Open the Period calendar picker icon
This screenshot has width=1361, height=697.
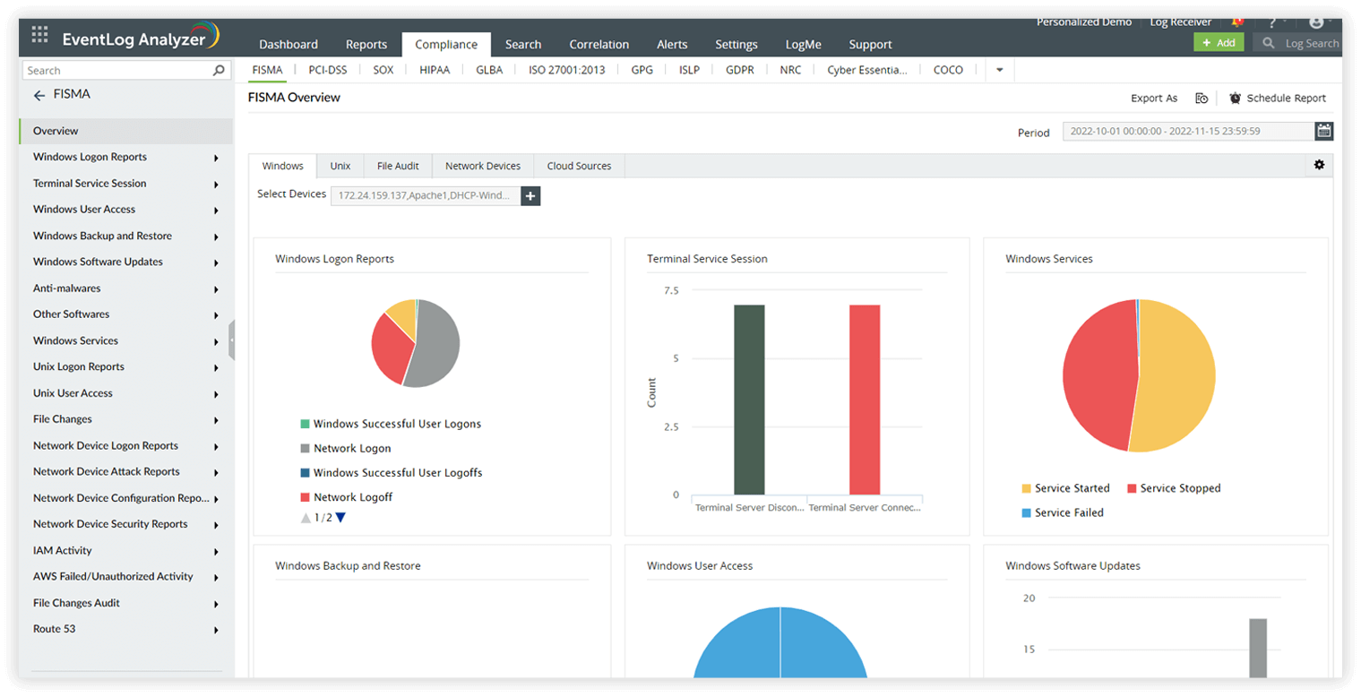1323,132
